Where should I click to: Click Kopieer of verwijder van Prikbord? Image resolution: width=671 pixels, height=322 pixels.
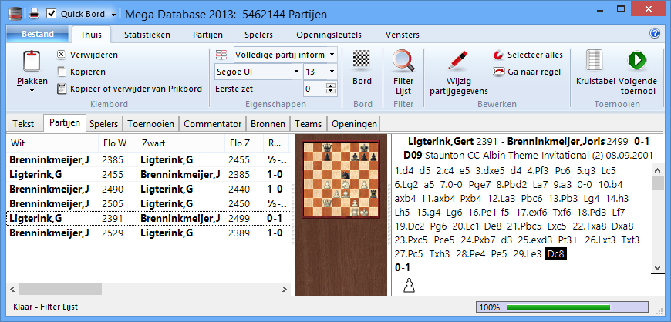click(x=130, y=89)
